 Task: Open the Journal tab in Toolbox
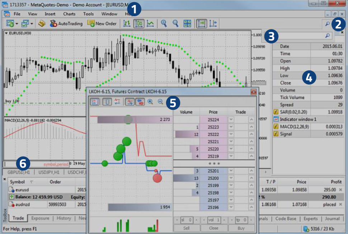(332, 219)
